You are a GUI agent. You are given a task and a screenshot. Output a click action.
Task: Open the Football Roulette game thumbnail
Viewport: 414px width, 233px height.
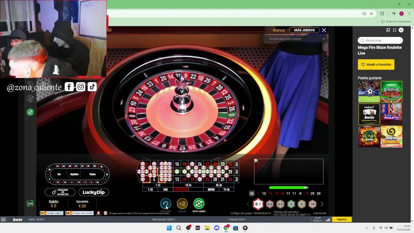[369, 92]
